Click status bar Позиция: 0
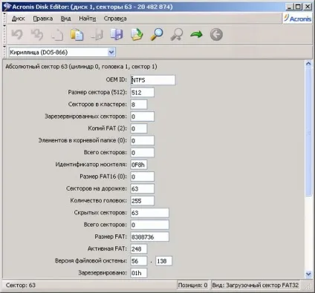This screenshot has width=315, height=293. tap(192, 286)
